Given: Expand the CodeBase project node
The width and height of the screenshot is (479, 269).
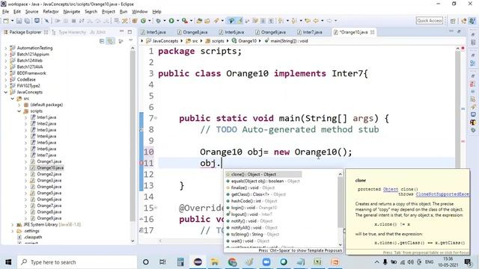Looking at the screenshot, I should [x=5, y=80].
